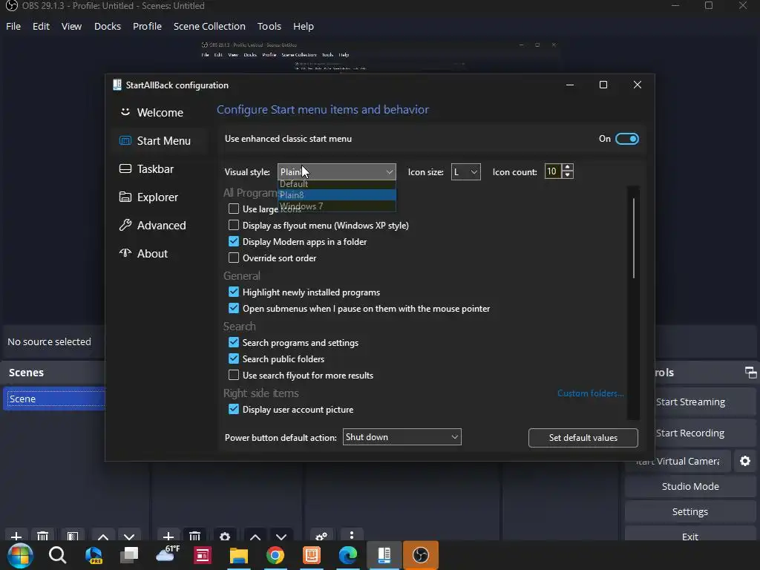Switch to OBS Studio taskbar icon

coord(420,555)
